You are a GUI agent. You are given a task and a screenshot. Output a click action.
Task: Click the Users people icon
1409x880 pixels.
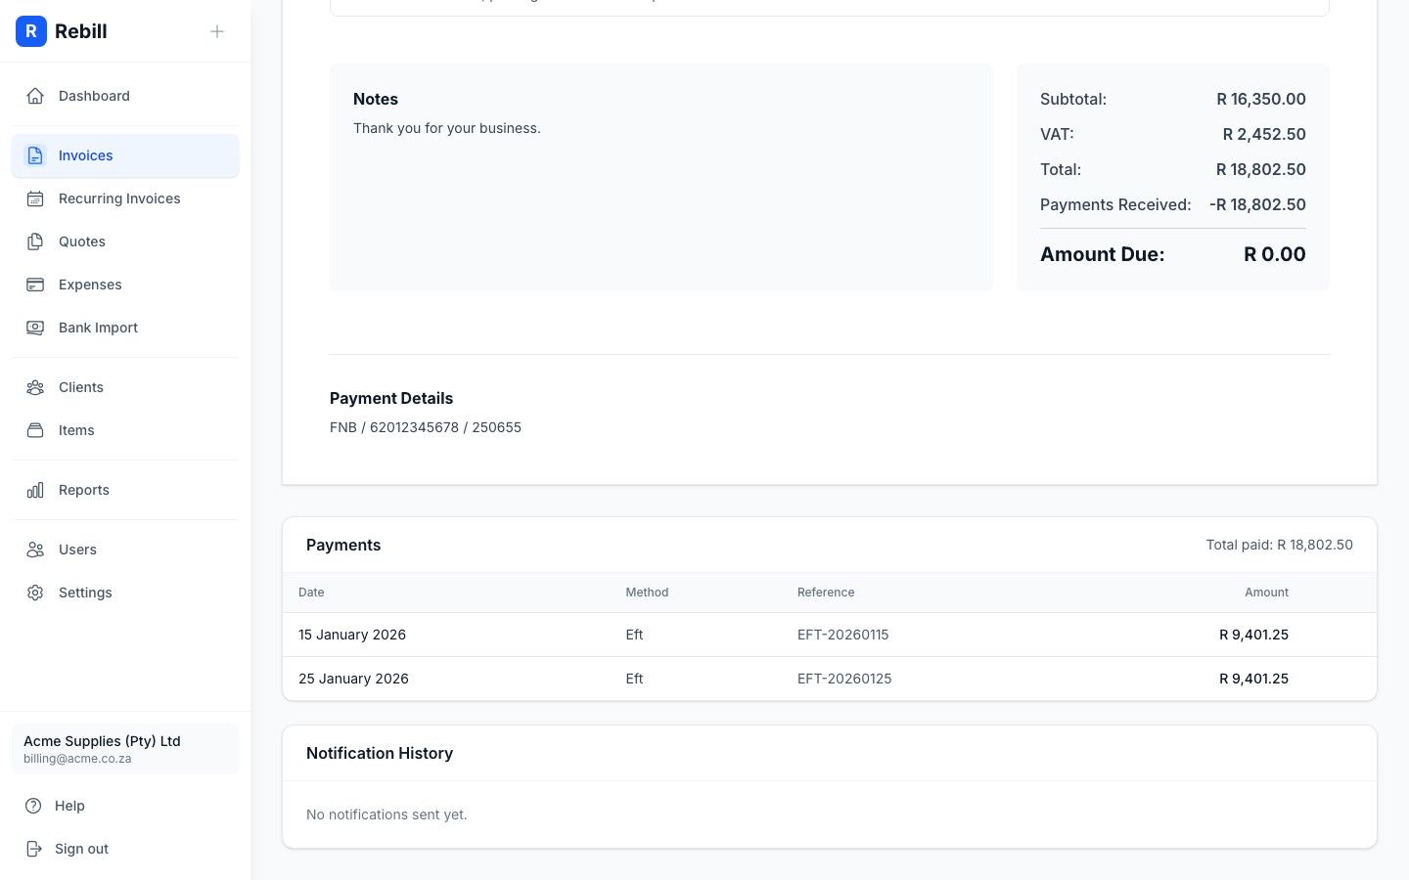(35, 550)
